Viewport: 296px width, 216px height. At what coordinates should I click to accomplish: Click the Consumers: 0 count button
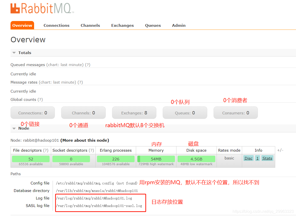236,113
